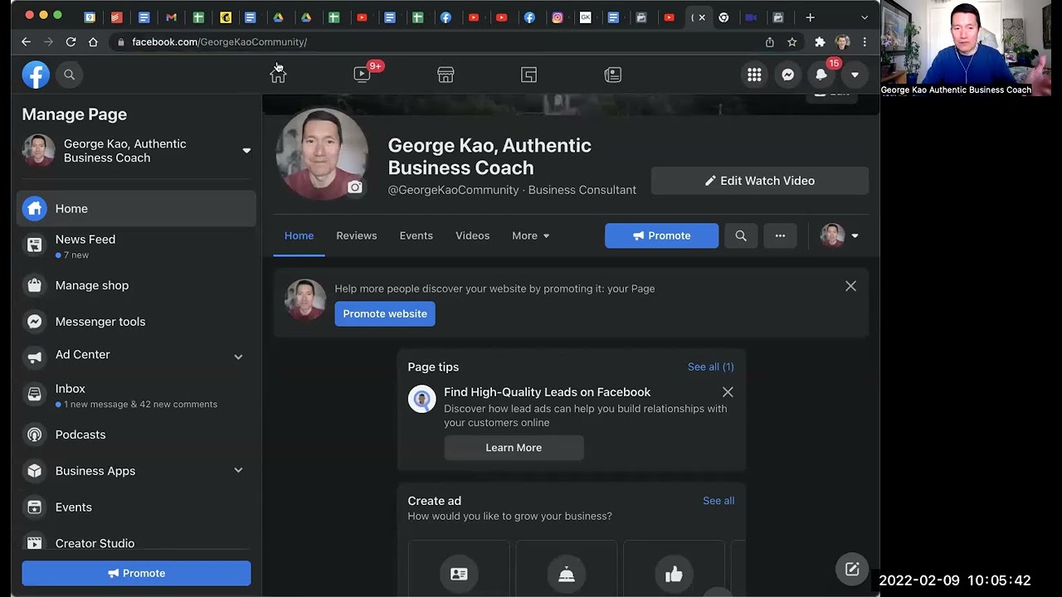Open Events in the left sidebar
The width and height of the screenshot is (1062, 597).
tap(136, 507)
